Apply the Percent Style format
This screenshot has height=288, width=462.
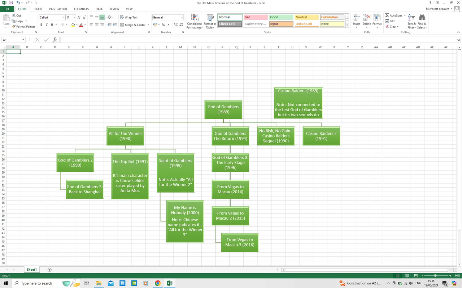pos(163,25)
